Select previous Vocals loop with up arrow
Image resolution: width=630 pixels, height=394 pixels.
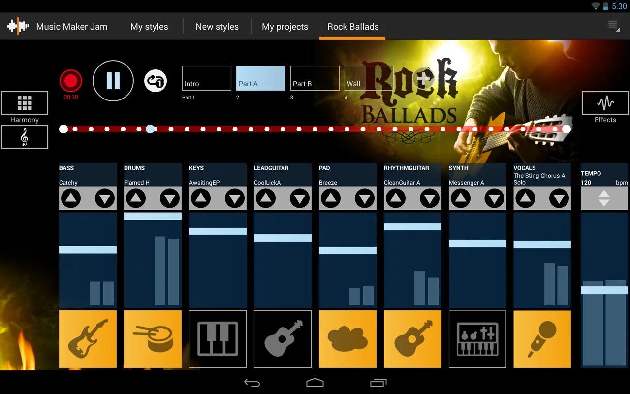coord(526,198)
